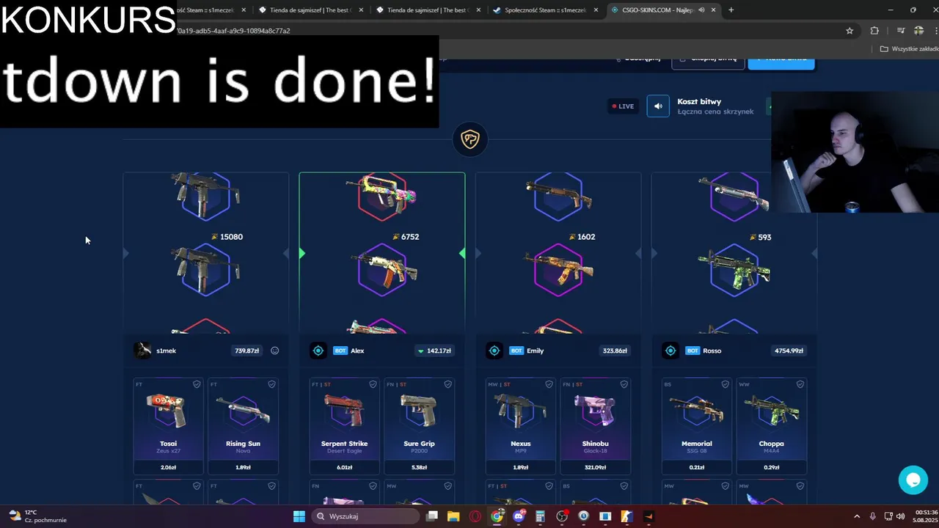This screenshot has width=939, height=528.
Task: Click s1mek's 739.87zł total value
Action: (x=246, y=351)
